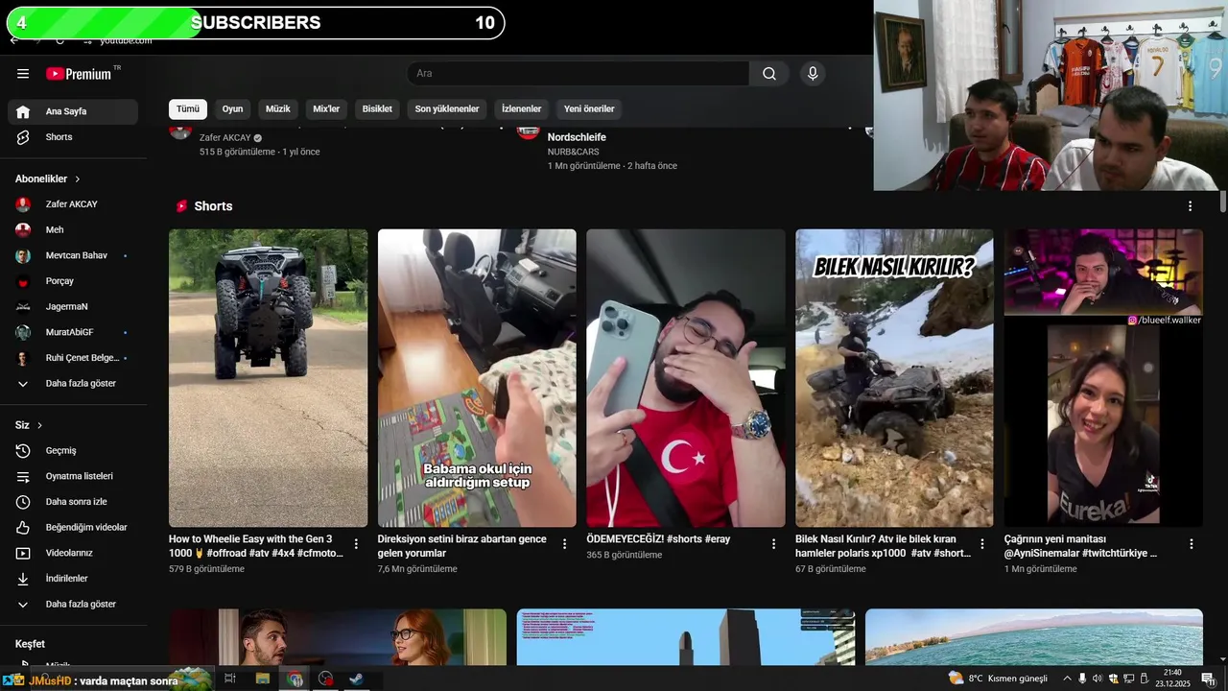This screenshot has height=691, width=1228.
Task: Show hidden system tray icons
Action: pos(1067,679)
